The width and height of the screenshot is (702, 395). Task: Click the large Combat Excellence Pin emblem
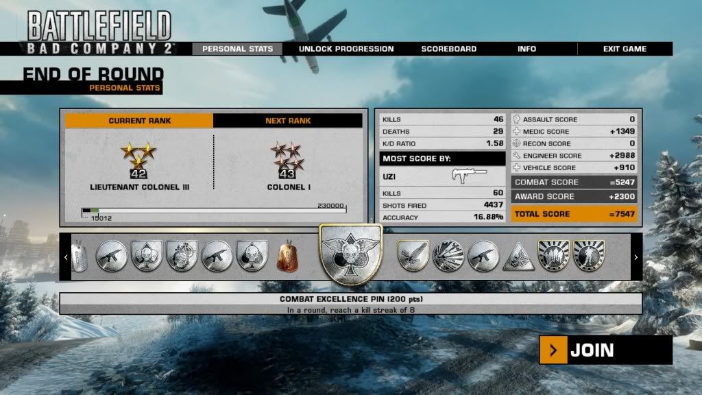(350, 255)
